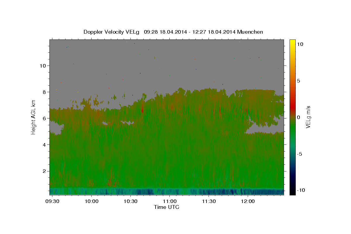Click the '11:30' time tick label

pyautogui.click(x=209, y=202)
